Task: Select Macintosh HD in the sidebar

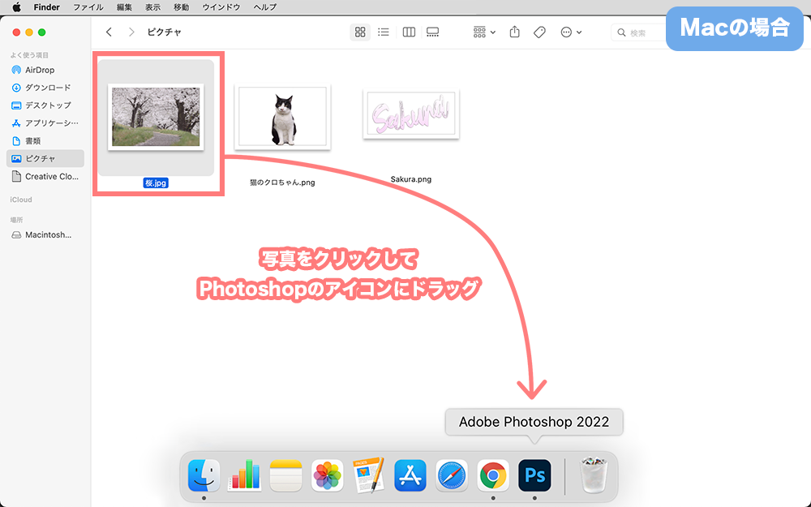Action: pyautogui.click(x=45, y=235)
